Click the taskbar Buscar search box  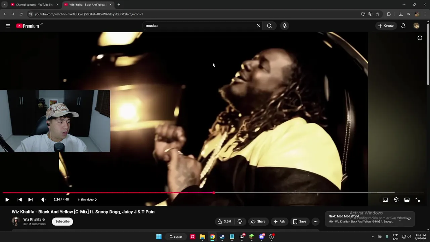click(x=176, y=237)
